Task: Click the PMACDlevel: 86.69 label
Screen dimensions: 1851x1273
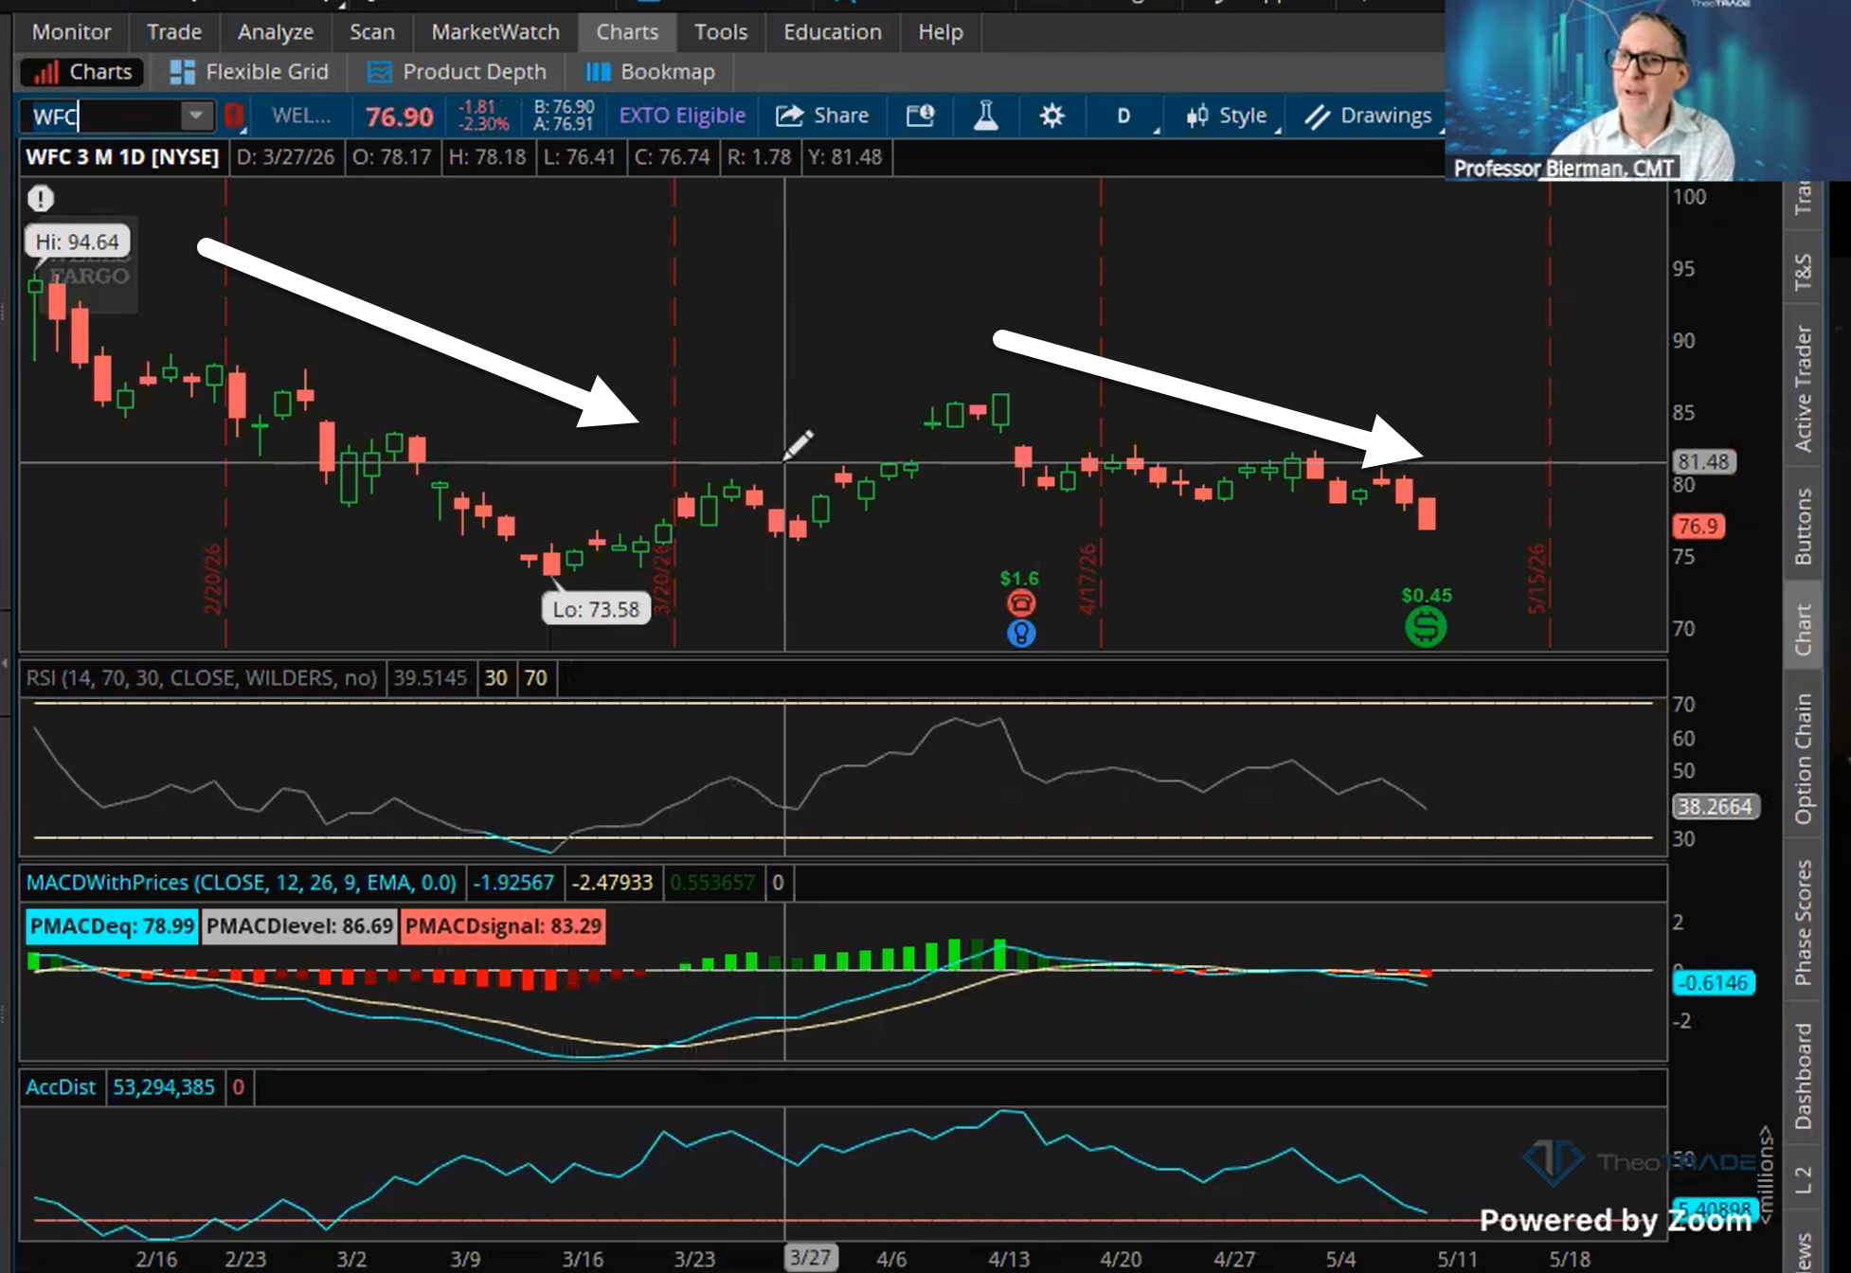Action: [x=299, y=926]
